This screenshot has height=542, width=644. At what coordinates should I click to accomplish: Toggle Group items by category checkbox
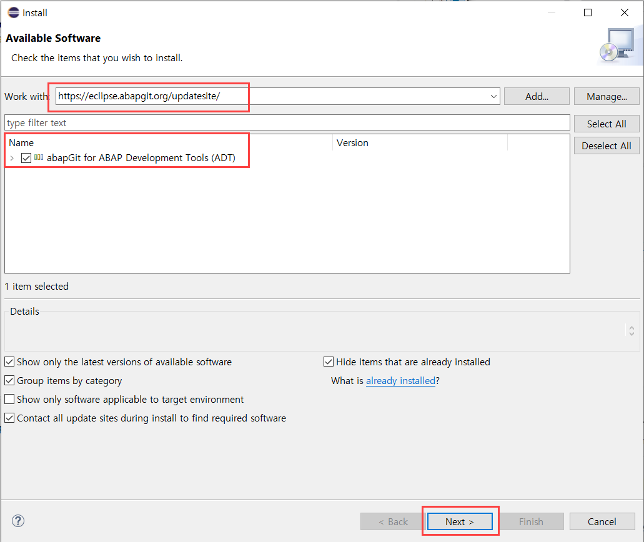click(x=9, y=381)
